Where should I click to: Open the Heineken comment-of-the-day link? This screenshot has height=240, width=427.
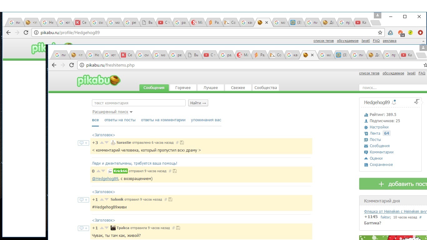[395, 212]
